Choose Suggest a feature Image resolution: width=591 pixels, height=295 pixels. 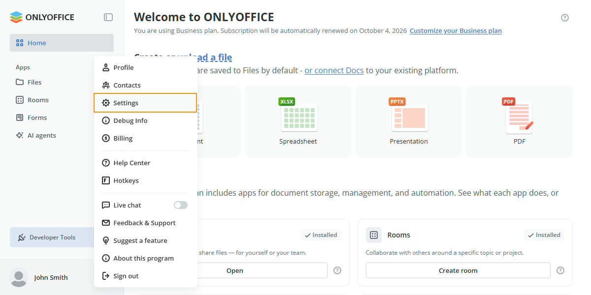[145, 240]
